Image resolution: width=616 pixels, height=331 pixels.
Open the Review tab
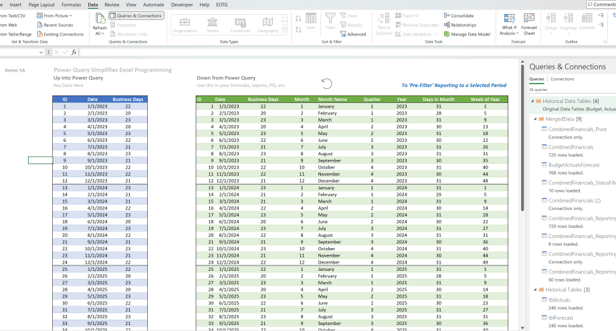point(112,5)
